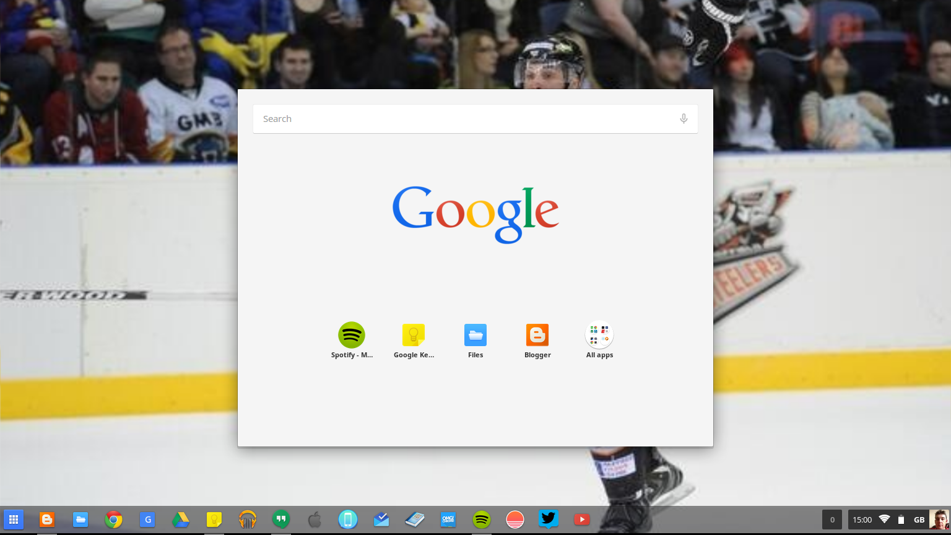Launch YouTube from the shelf
The width and height of the screenshot is (951, 535).
click(x=581, y=520)
